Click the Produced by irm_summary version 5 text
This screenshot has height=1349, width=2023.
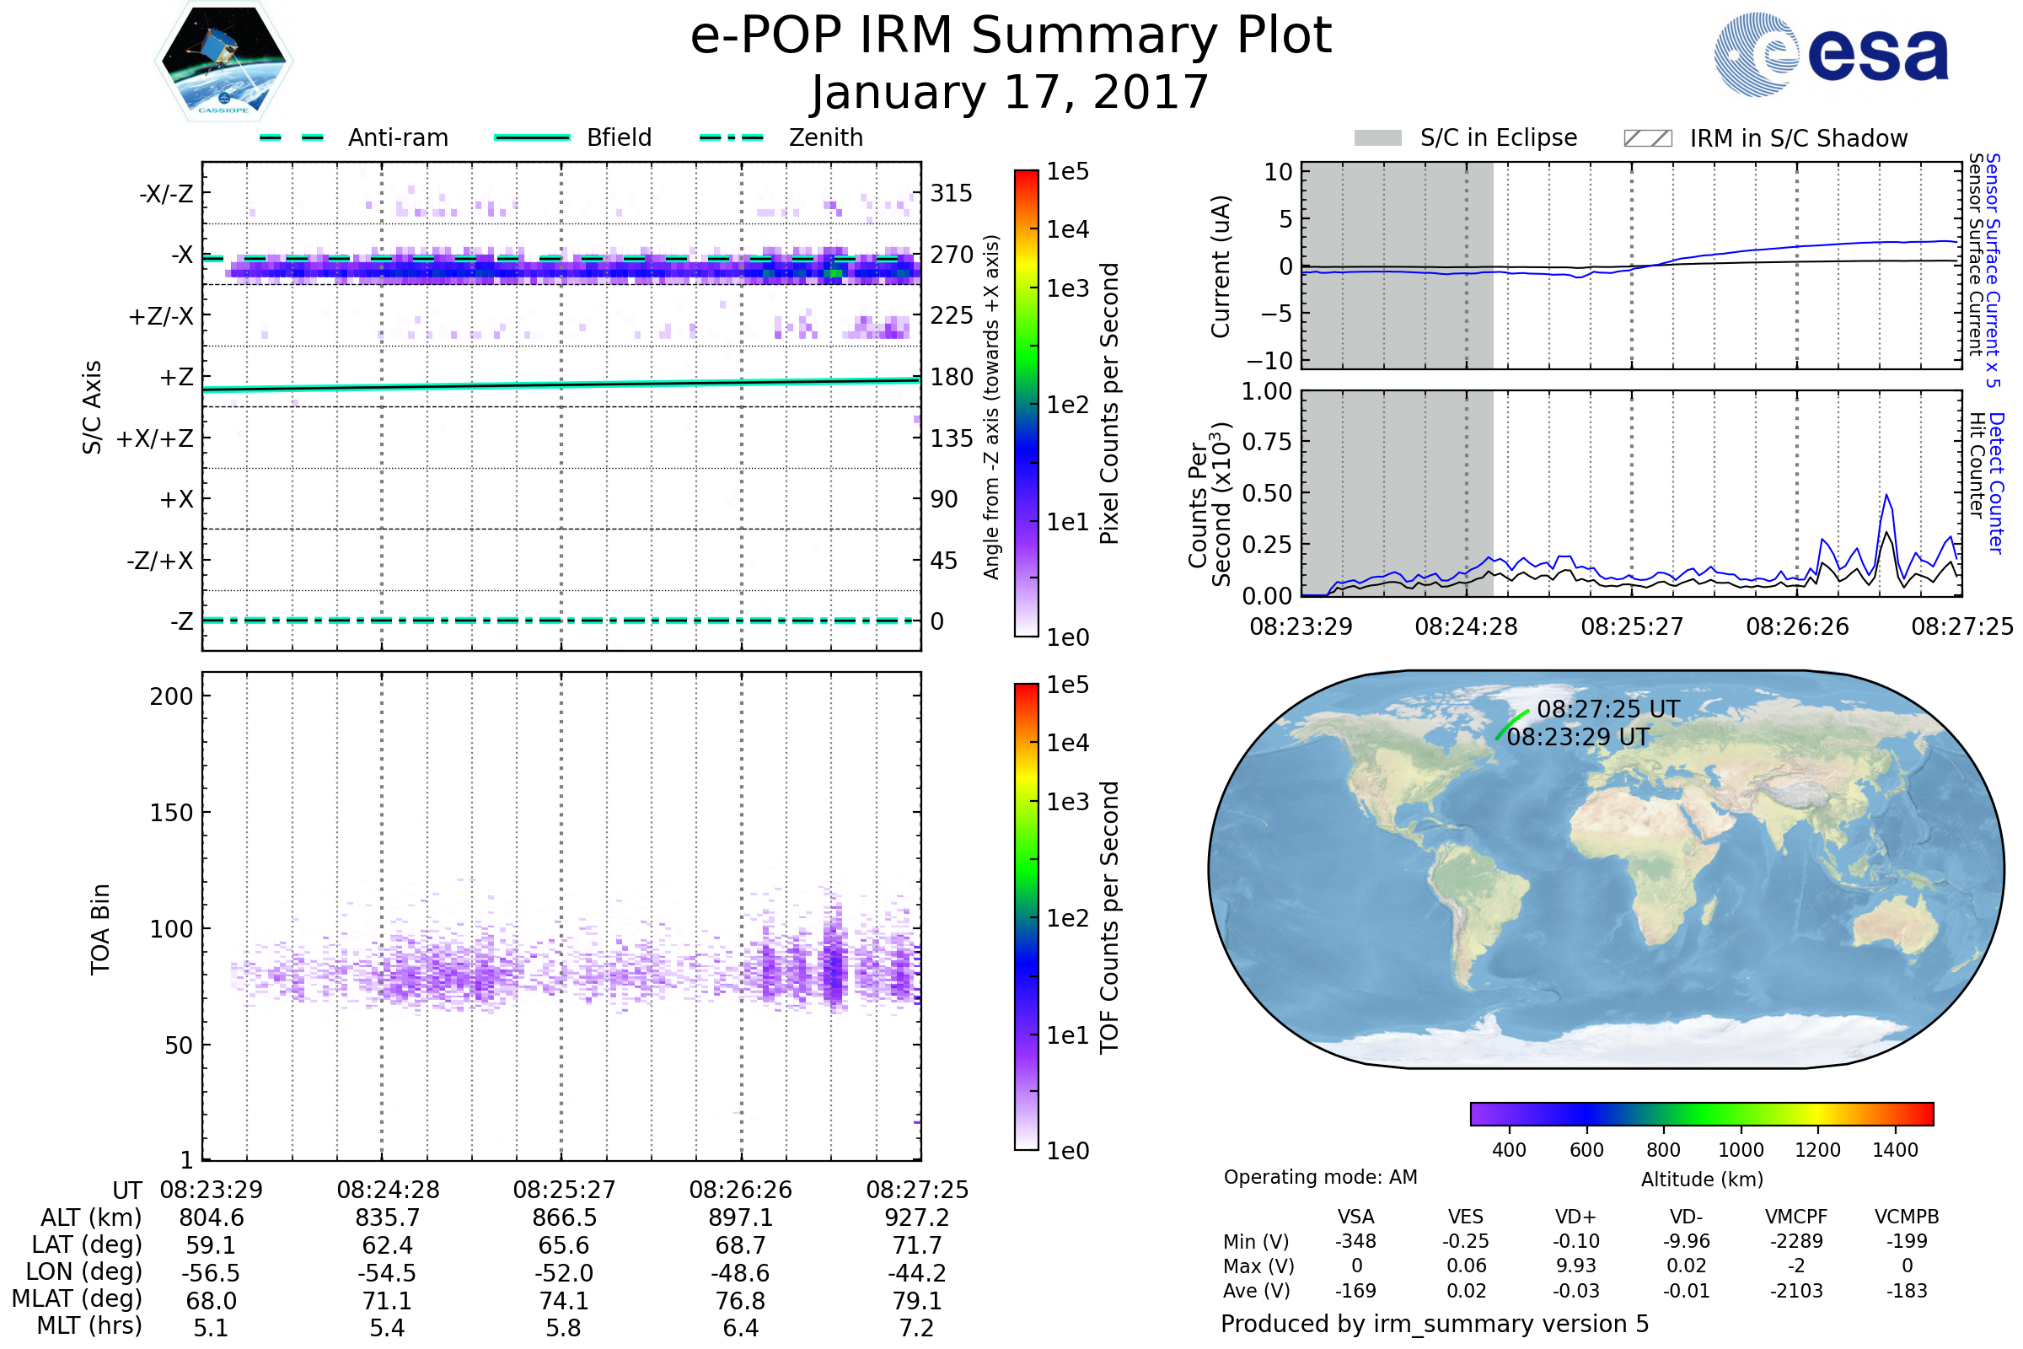tap(1434, 1324)
